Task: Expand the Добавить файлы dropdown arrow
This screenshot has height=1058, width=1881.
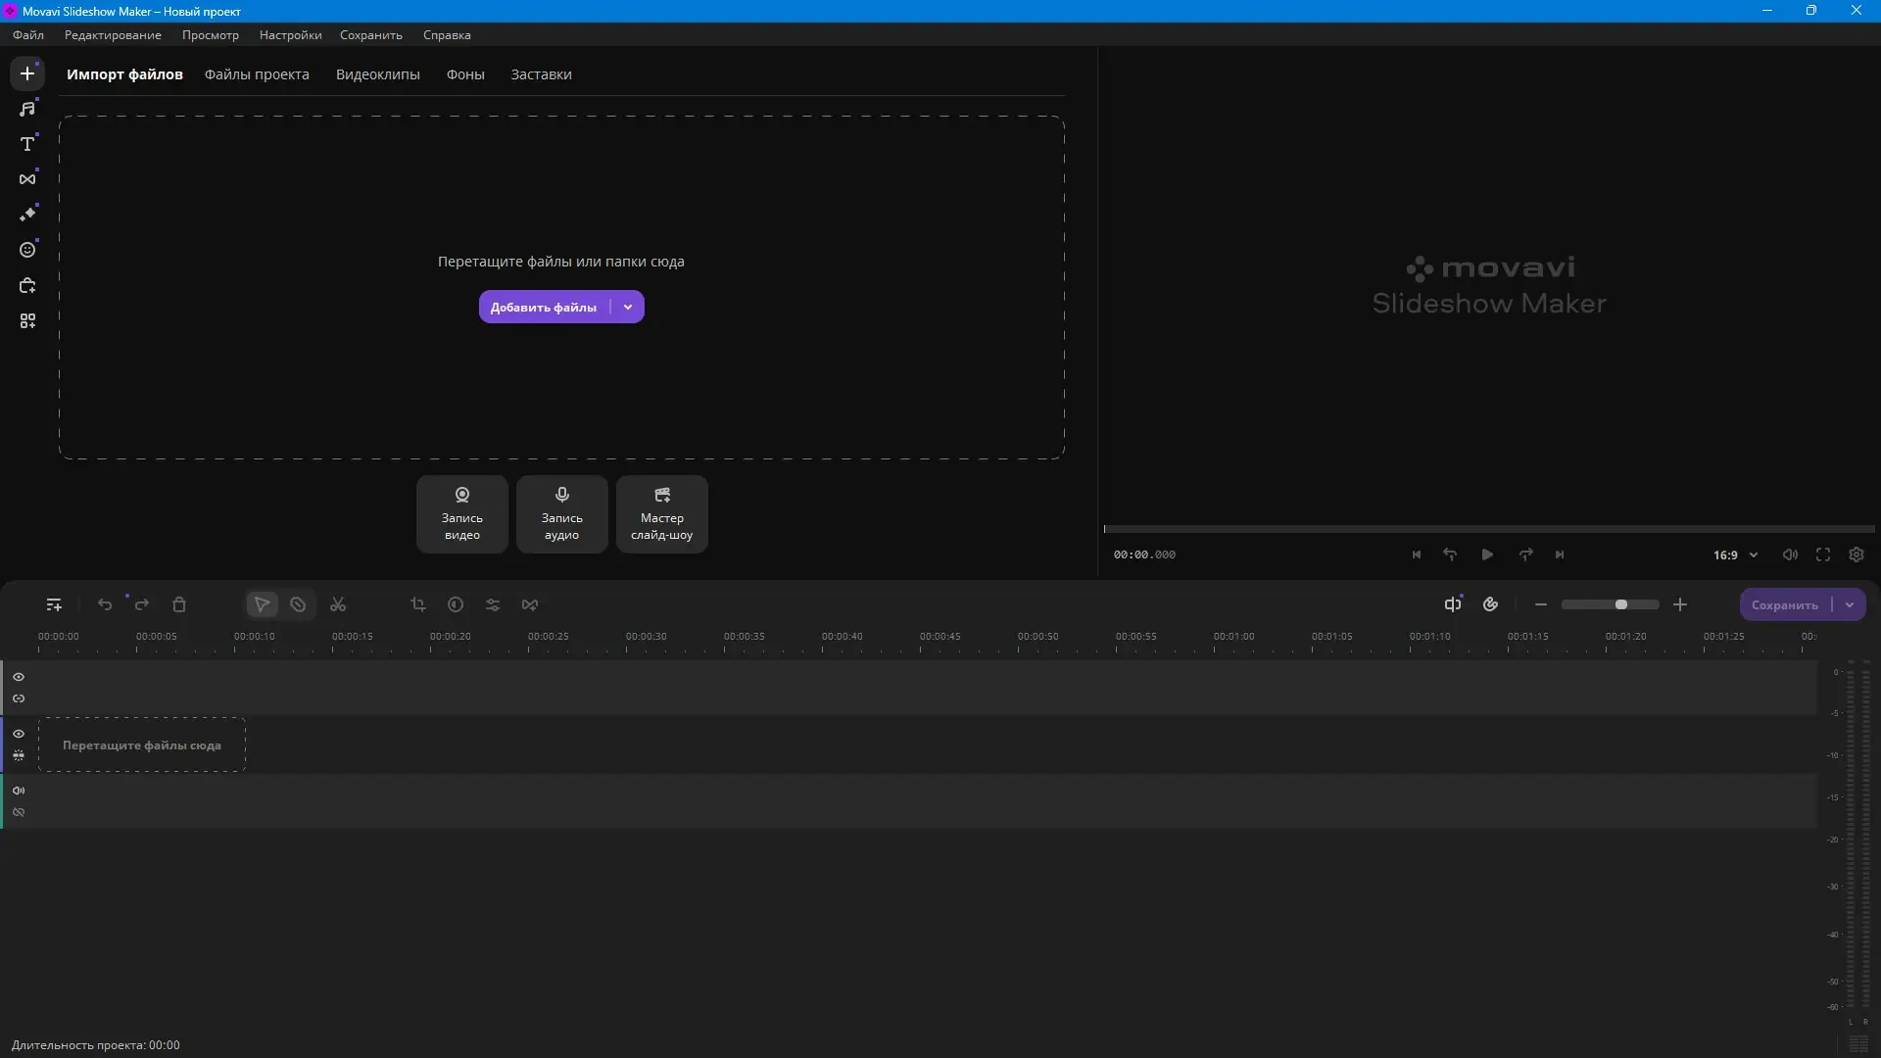Action: coord(628,307)
